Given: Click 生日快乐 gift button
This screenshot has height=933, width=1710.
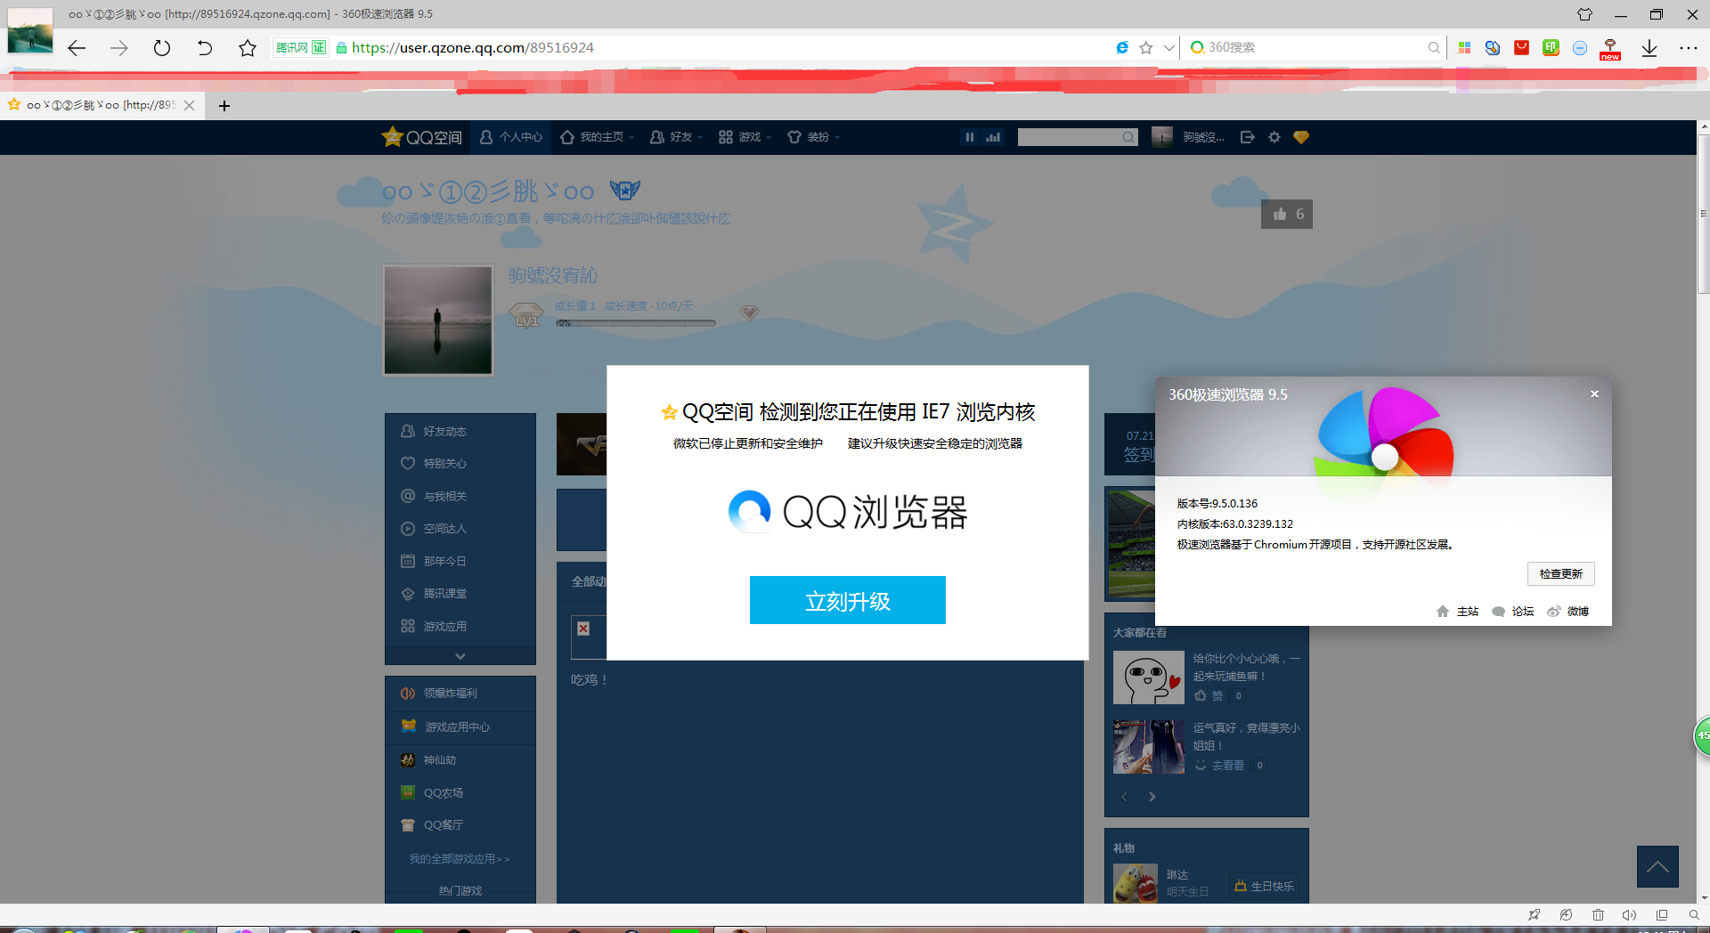Looking at the screenshot, I should coord(1264,886).
